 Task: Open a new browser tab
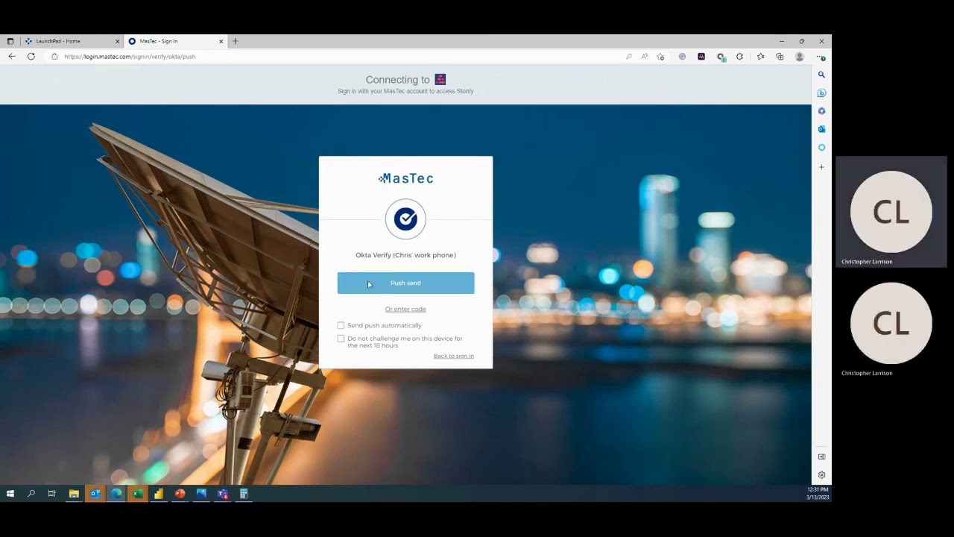coord(236,41)
